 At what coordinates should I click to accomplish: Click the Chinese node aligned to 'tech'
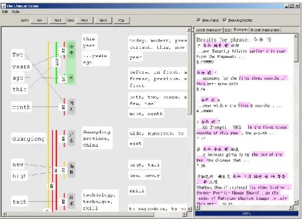tap(71, 201)
